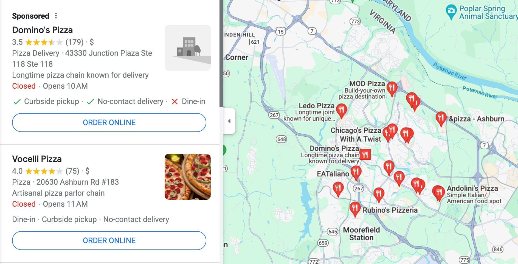Open the Rubino's Pizzeria map pin
Viewport: 518px width, 264px height.
(355, 209)
